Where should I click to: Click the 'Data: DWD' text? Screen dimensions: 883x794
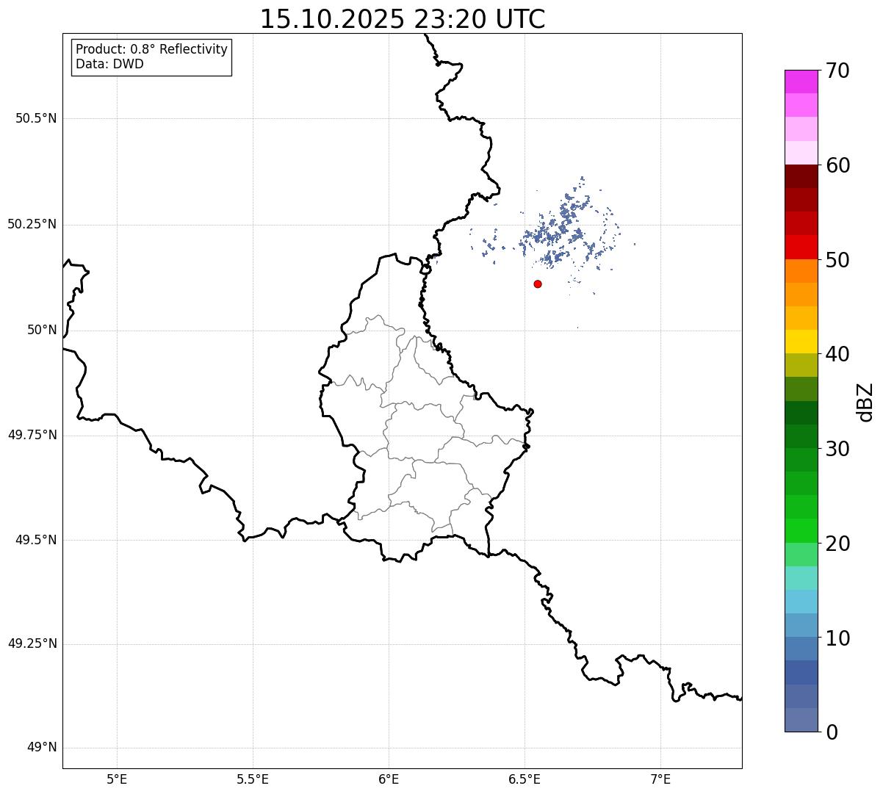[x=109, y=64]
